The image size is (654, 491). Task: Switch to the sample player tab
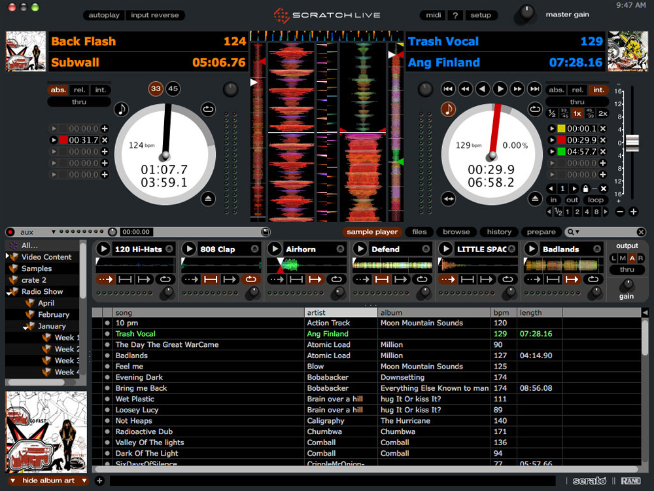(372, 232)
